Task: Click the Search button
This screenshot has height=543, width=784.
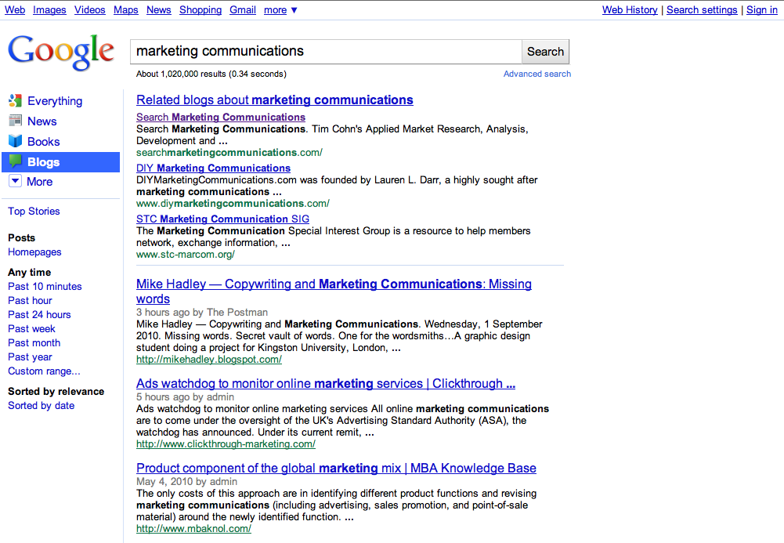Action: pyautogui.click(x=545, y=52)
